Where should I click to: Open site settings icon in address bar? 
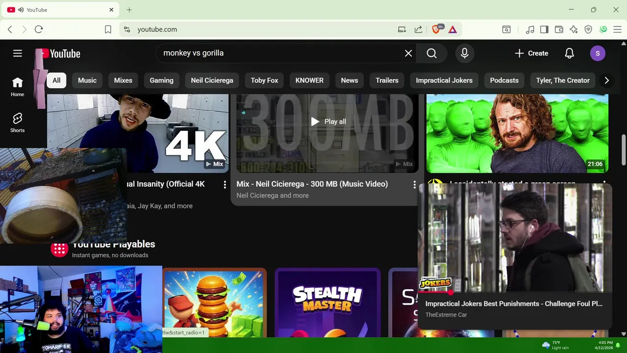(x=127, y=29)
